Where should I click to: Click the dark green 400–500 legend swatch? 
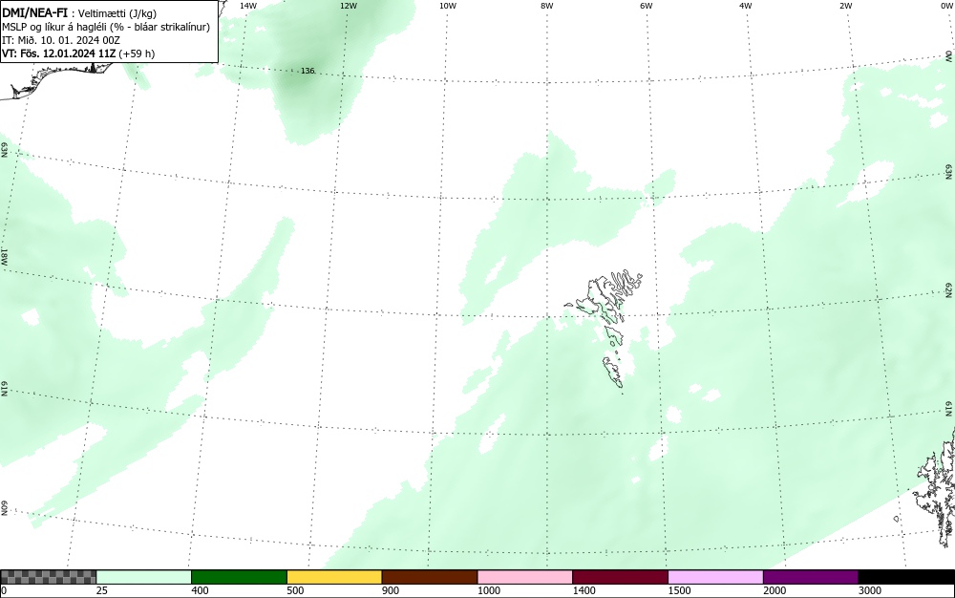pos(239,577)
